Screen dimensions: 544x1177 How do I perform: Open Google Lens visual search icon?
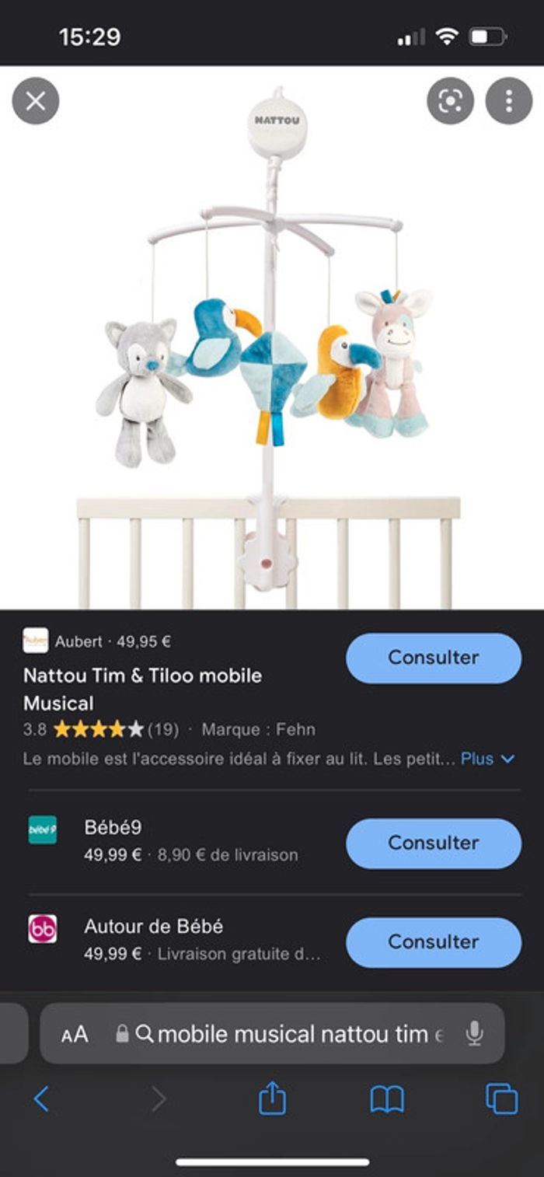point(450,101)
